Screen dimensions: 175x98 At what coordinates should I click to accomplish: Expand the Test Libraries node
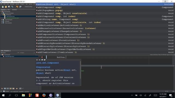2,23
